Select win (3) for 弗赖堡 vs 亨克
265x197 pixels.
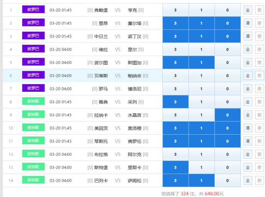tap(175, 10)
